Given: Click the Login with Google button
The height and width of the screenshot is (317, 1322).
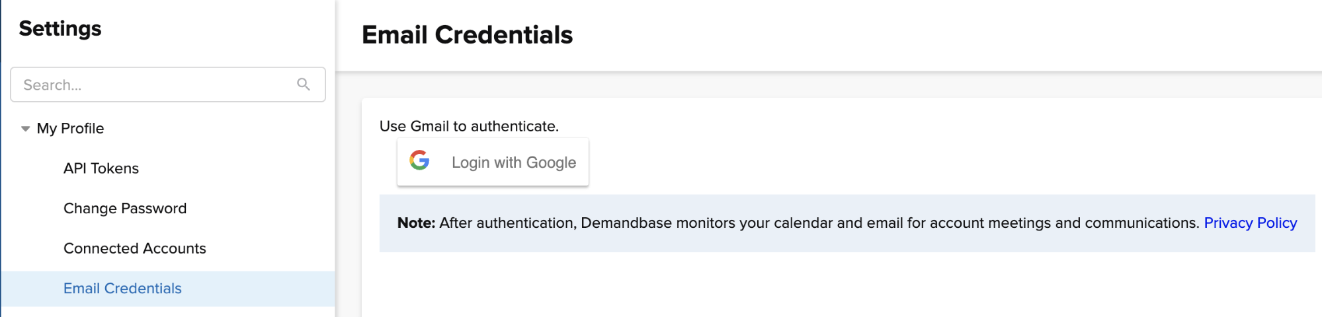Looking at the screenshot, I should tap(493, 162).
